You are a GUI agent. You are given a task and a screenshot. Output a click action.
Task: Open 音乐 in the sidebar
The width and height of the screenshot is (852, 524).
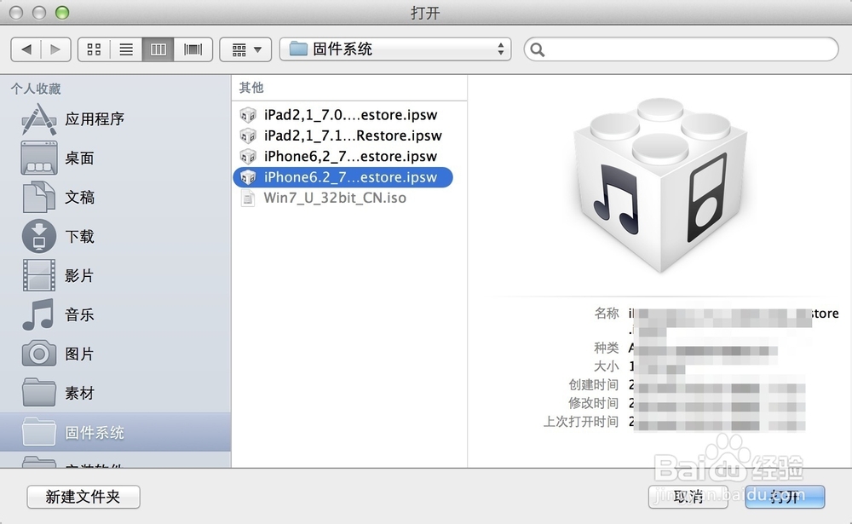pos(115,314)
